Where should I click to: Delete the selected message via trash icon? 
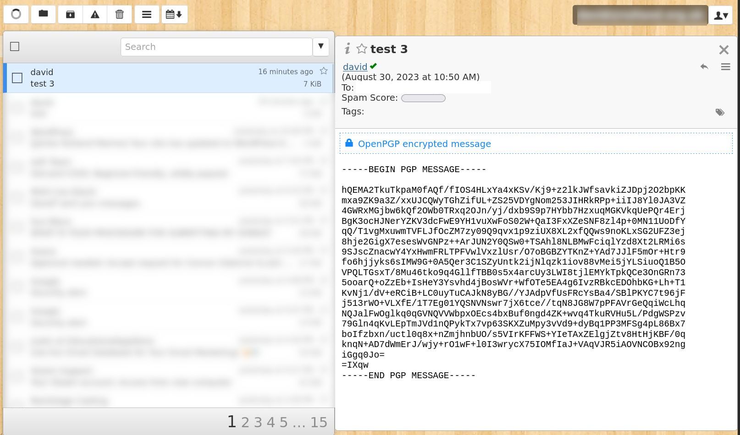click(x=120, y=14)
